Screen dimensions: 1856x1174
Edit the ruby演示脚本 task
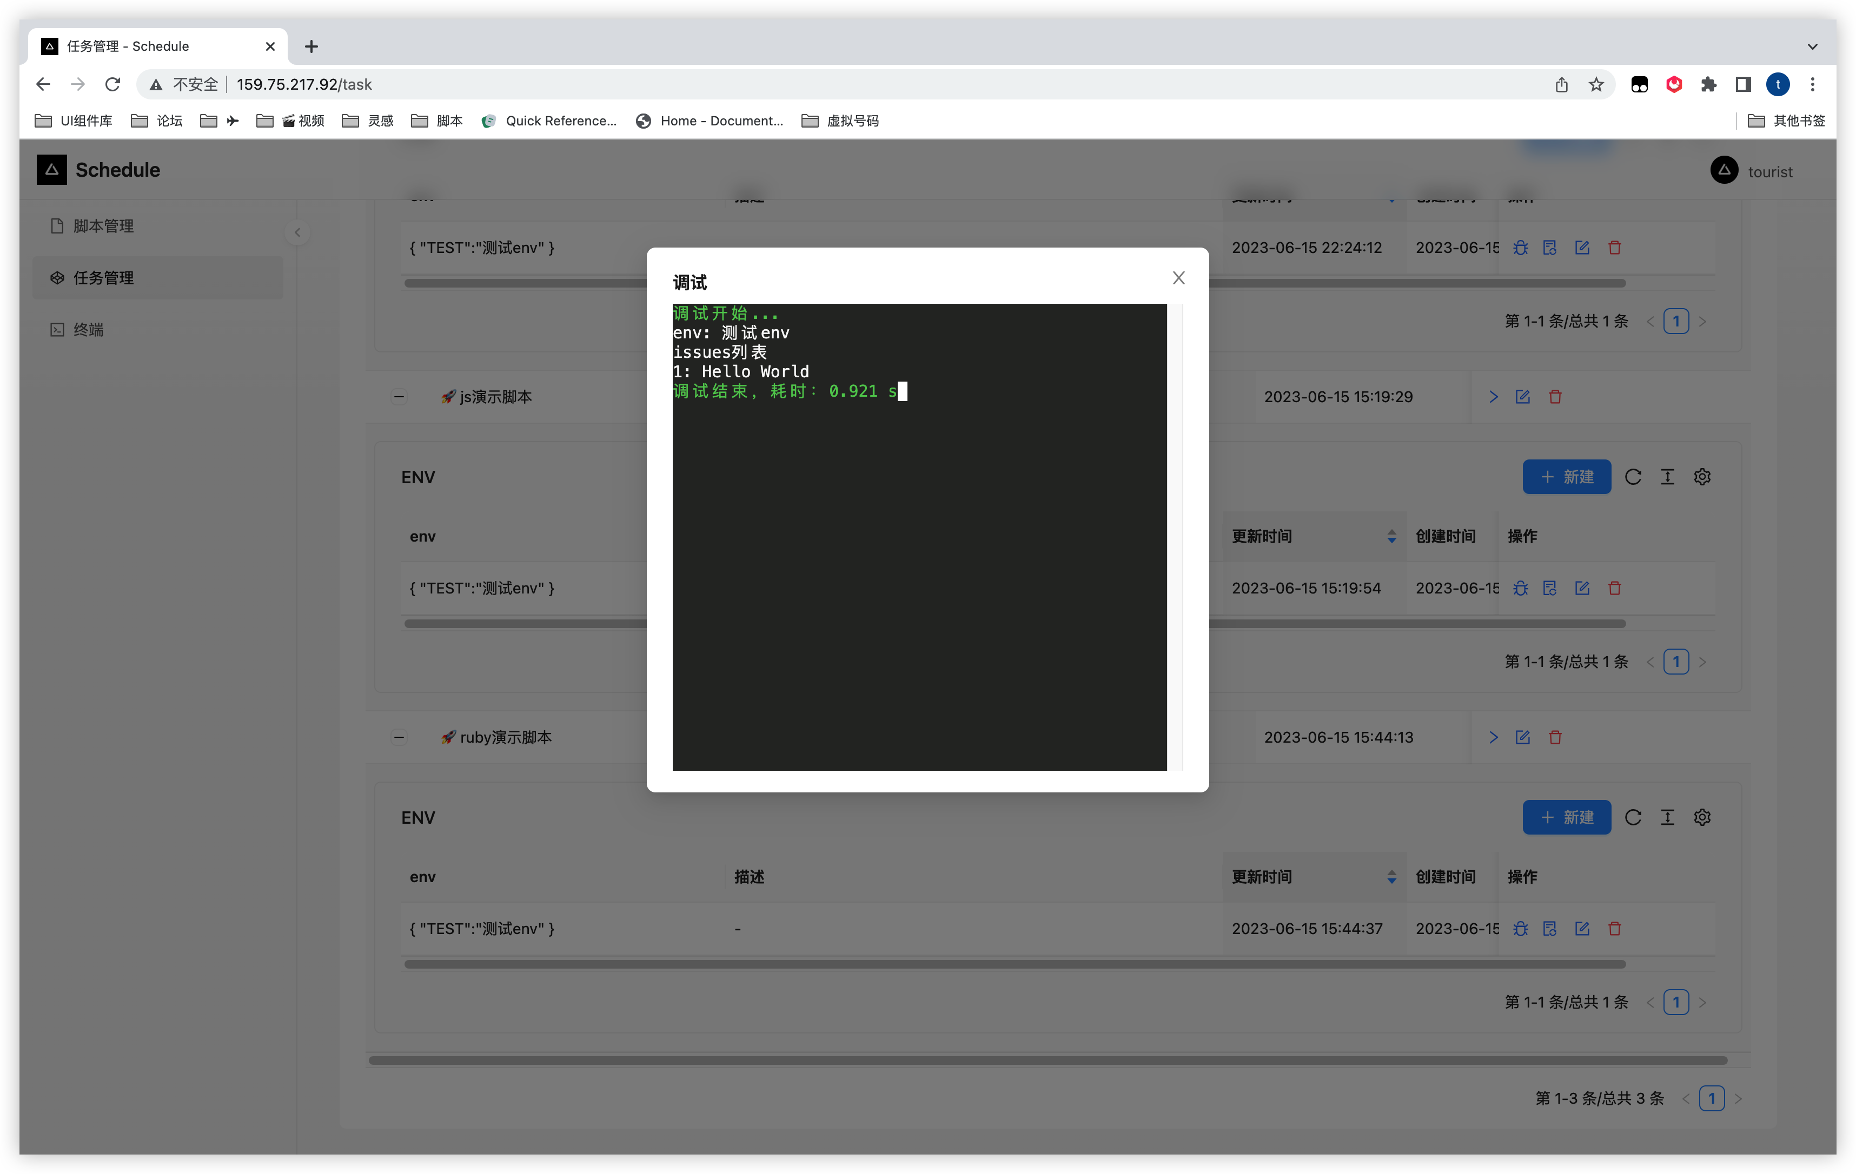[x=1523, y=737]
